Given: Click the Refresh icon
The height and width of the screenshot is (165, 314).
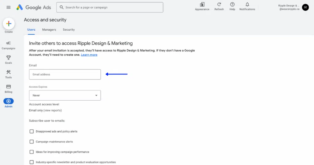Looking at the screenshot, I should tap(219, 5).
